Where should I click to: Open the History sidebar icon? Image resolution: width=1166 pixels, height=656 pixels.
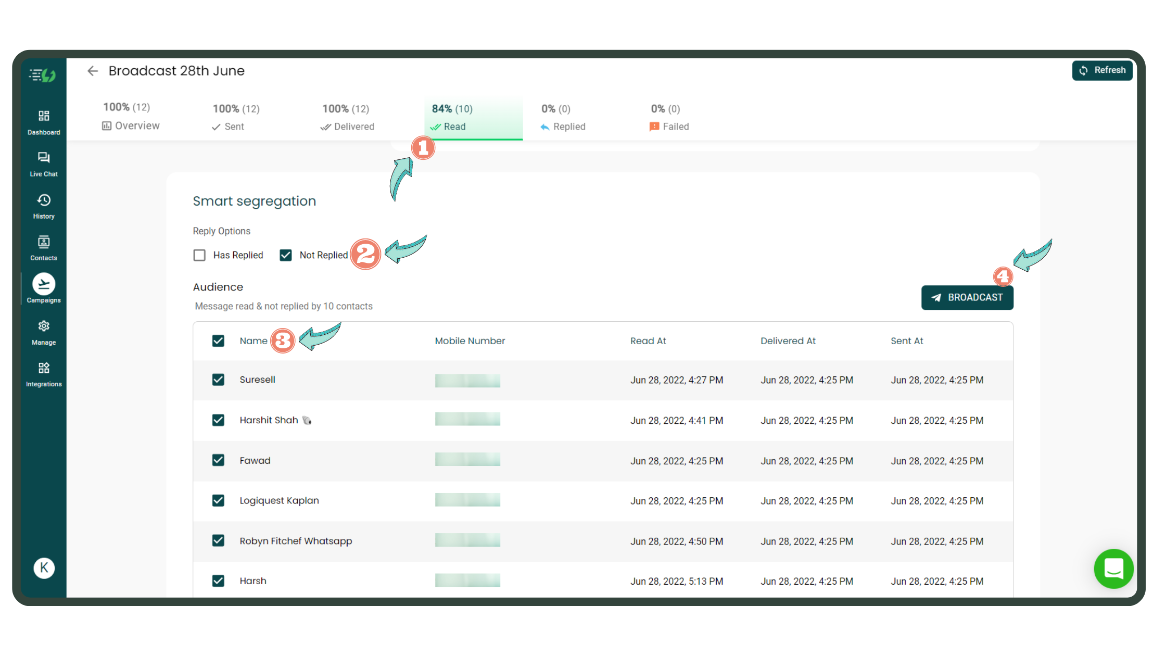tap(44, 206)
